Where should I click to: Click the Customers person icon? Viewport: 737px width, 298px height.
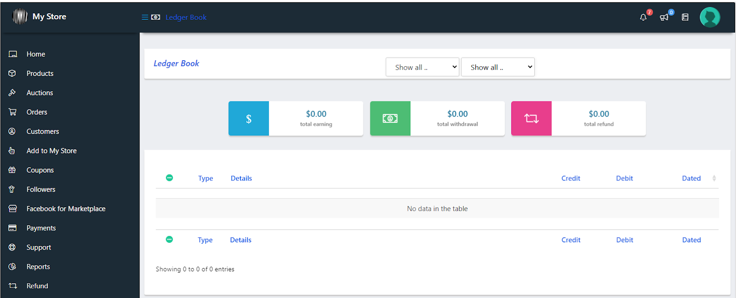(12, 132)
